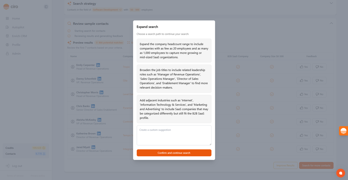
Task: Click Log out in the sidebar
Action: click(17, 166)
